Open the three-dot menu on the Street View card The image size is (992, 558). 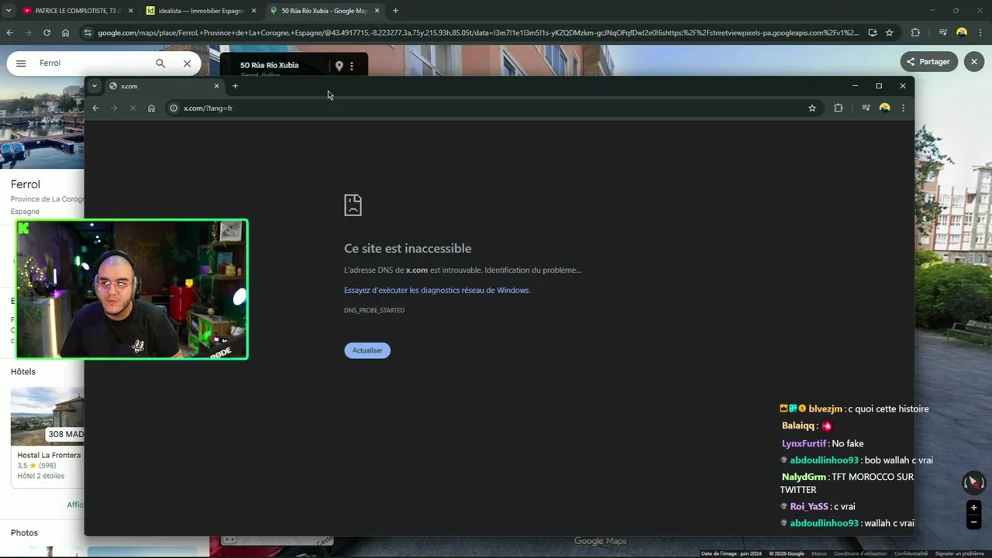coord(352,66)
